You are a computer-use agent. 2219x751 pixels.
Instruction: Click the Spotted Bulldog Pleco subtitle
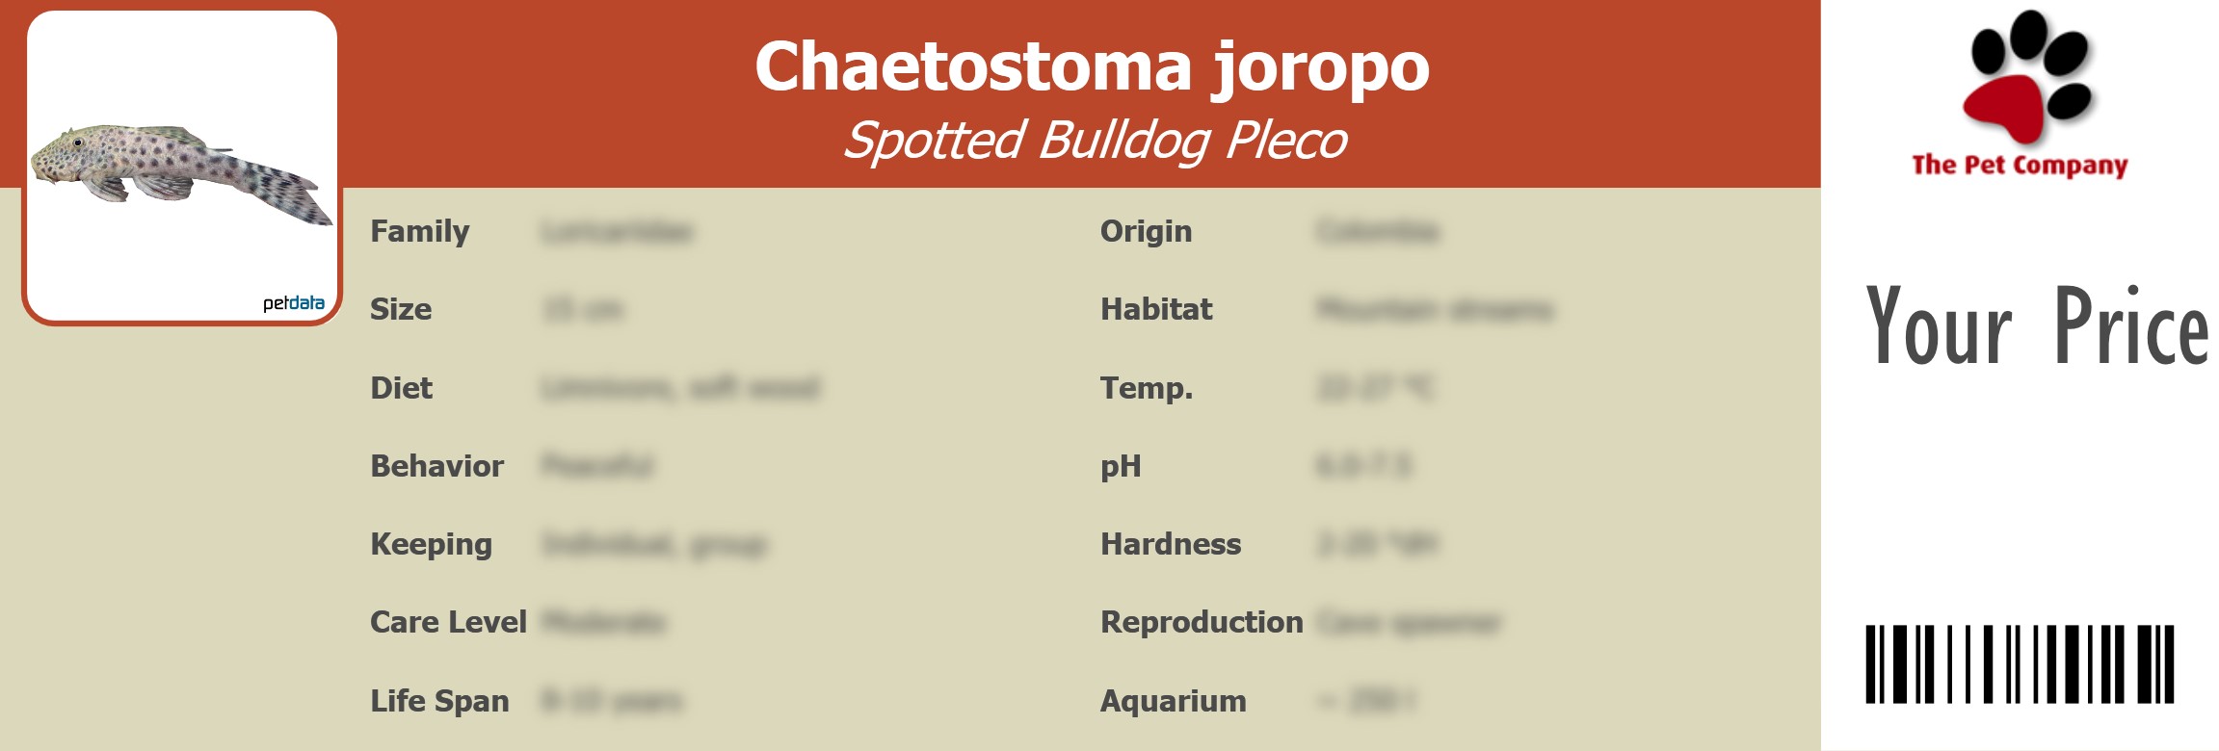click(x=1095, y=141)
